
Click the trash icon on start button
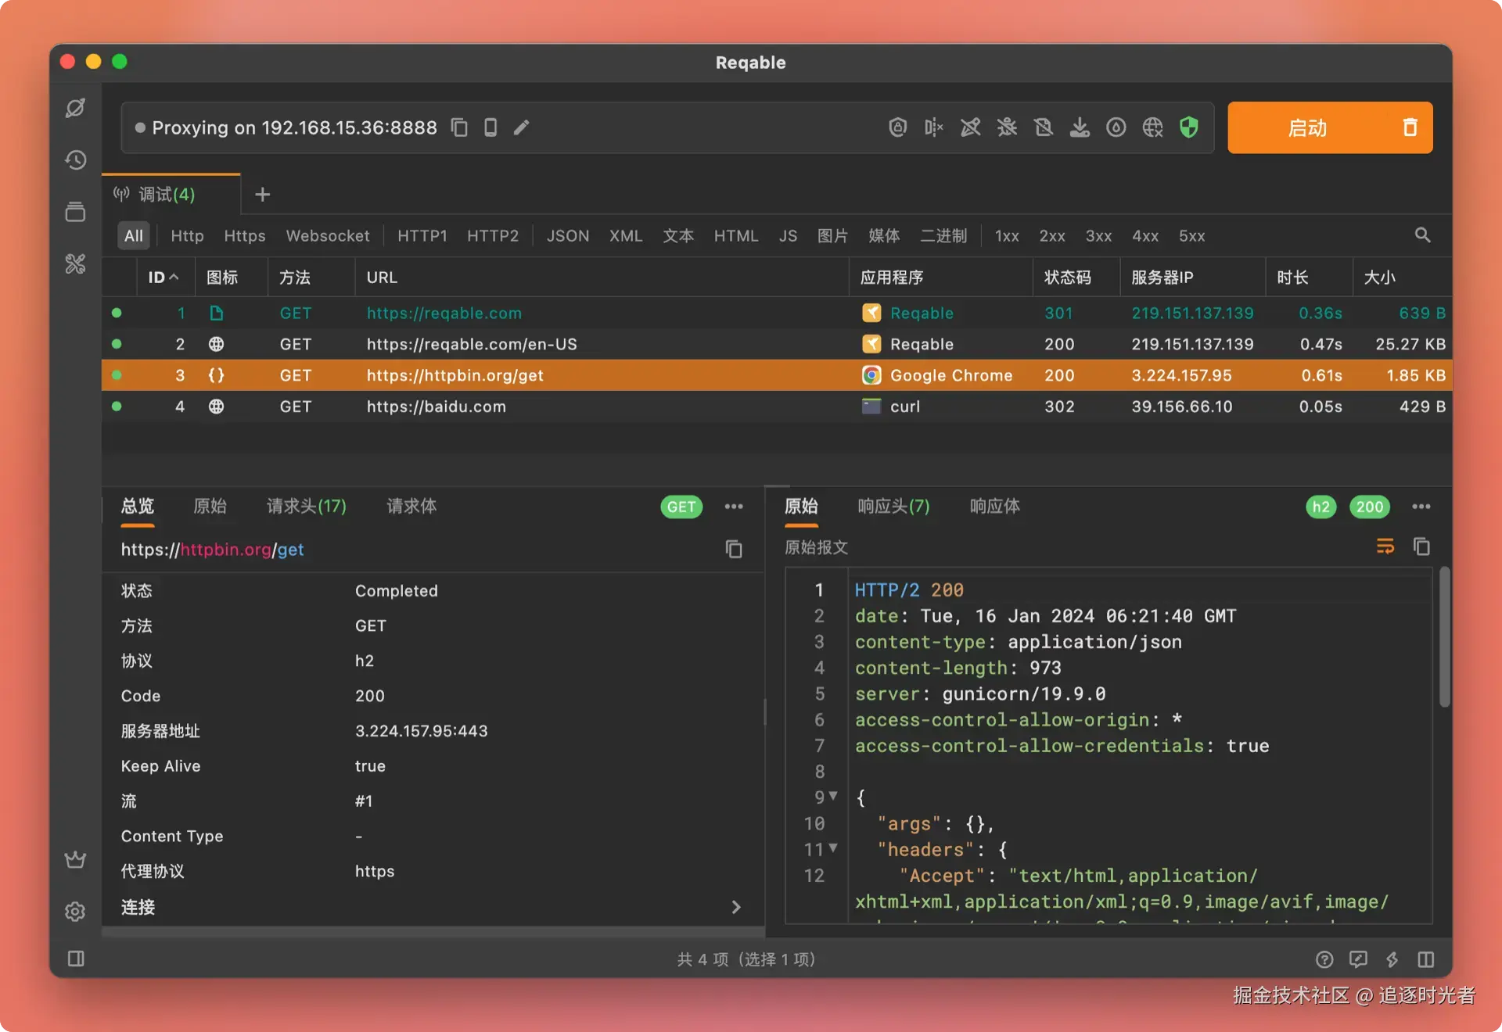1410,127
